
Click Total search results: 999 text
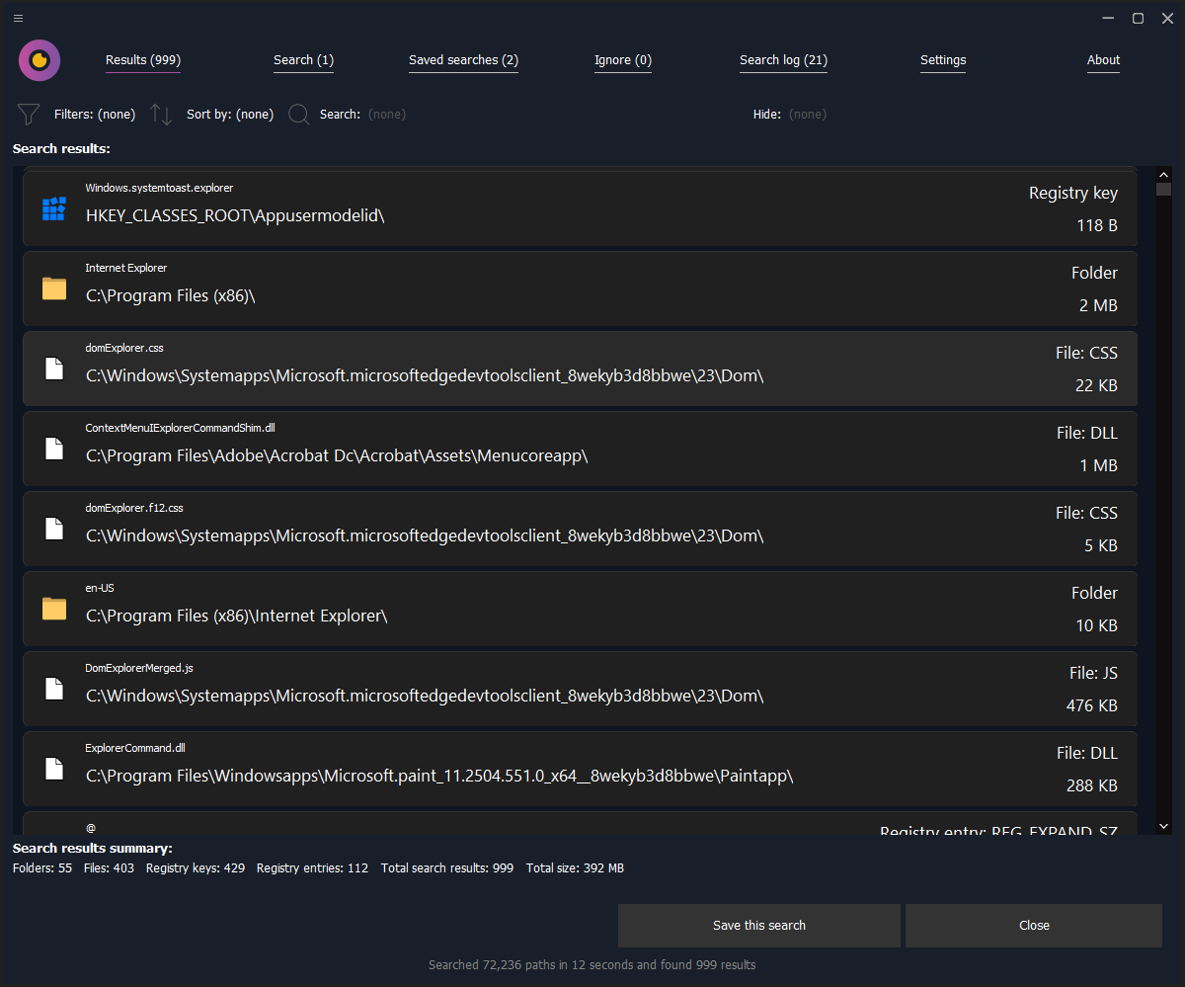click(x=447, y=868)
